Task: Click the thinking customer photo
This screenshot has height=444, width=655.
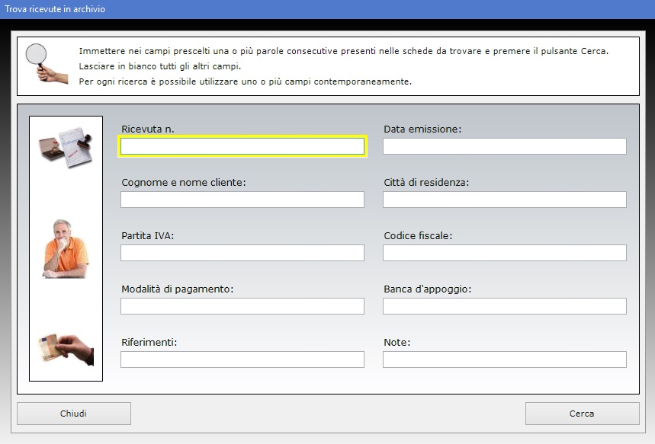Action: [66, 249]
